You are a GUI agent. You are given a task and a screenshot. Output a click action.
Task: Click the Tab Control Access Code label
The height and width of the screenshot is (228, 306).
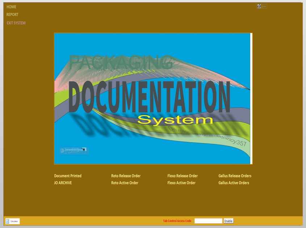coord(177,221)
